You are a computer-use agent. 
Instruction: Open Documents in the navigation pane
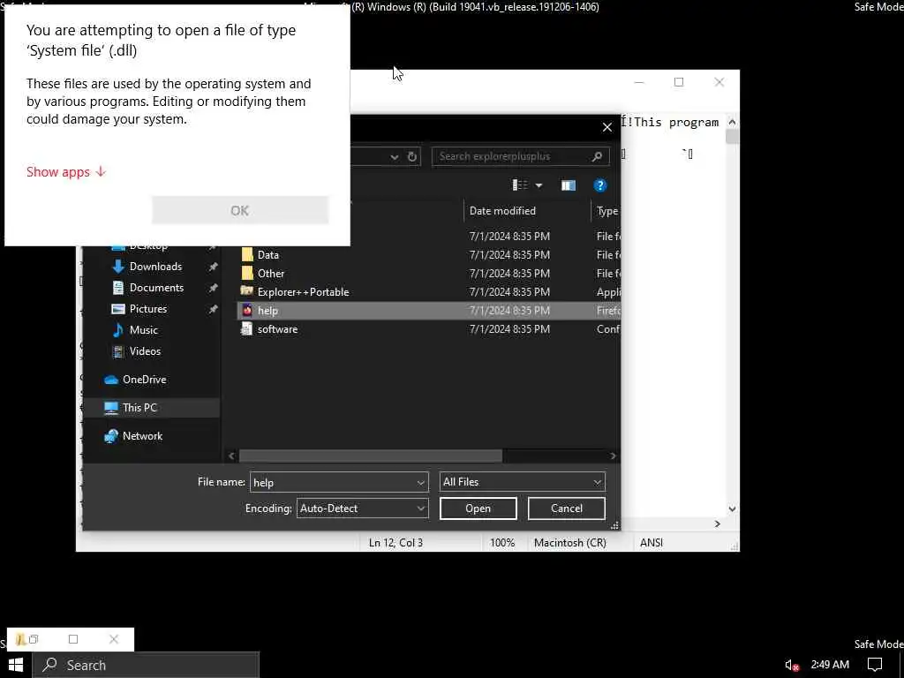click(x=156, y=288)
